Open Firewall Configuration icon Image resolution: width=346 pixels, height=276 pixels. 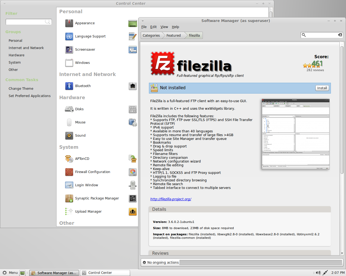pyautogui.click(x=69, y=172)
